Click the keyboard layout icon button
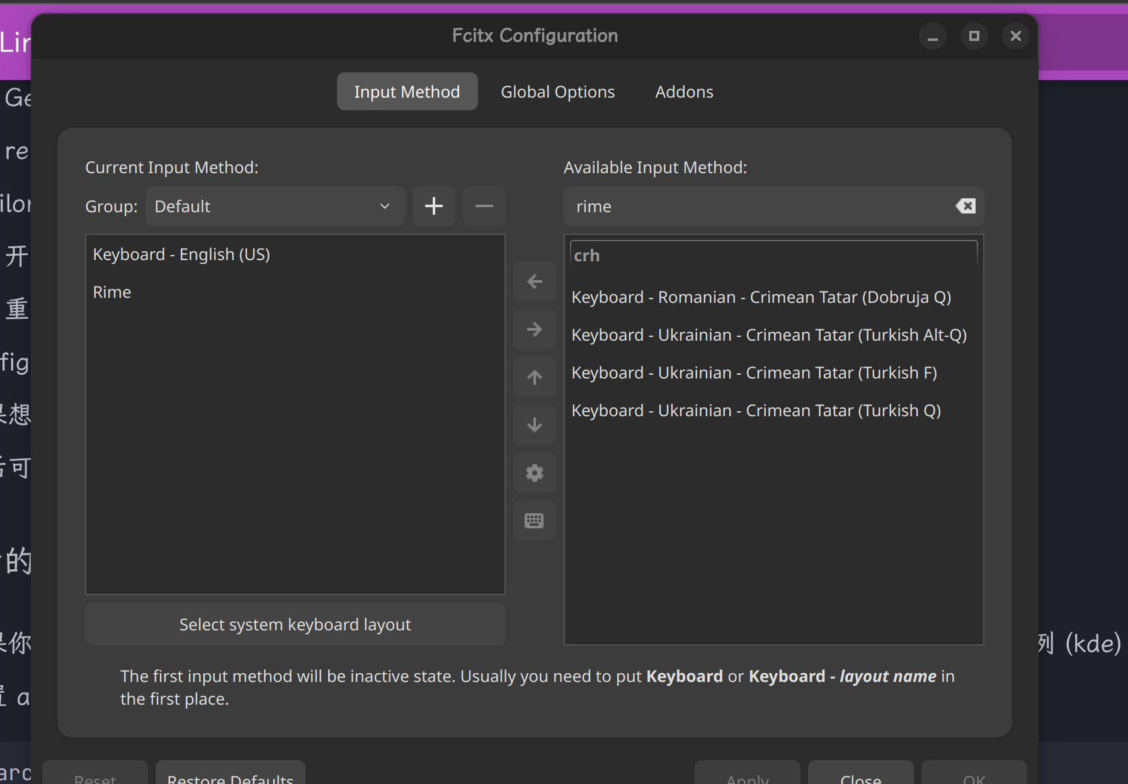The image size is (1128, 784). [x=534, y=521]
